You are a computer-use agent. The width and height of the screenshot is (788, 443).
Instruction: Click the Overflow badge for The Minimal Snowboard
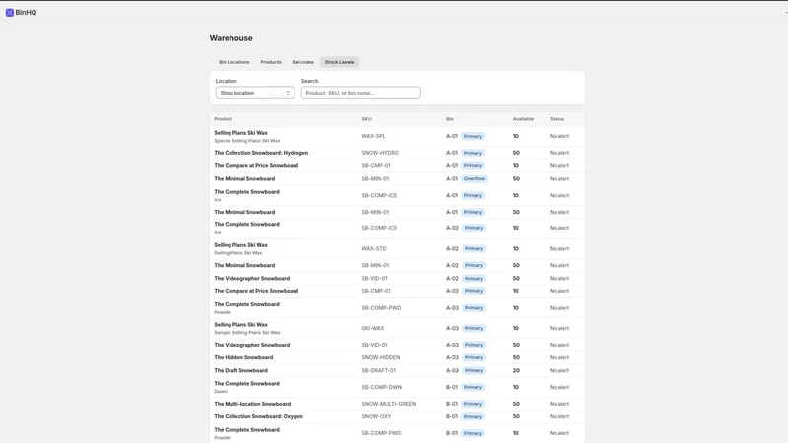click(x=474, y=179)
